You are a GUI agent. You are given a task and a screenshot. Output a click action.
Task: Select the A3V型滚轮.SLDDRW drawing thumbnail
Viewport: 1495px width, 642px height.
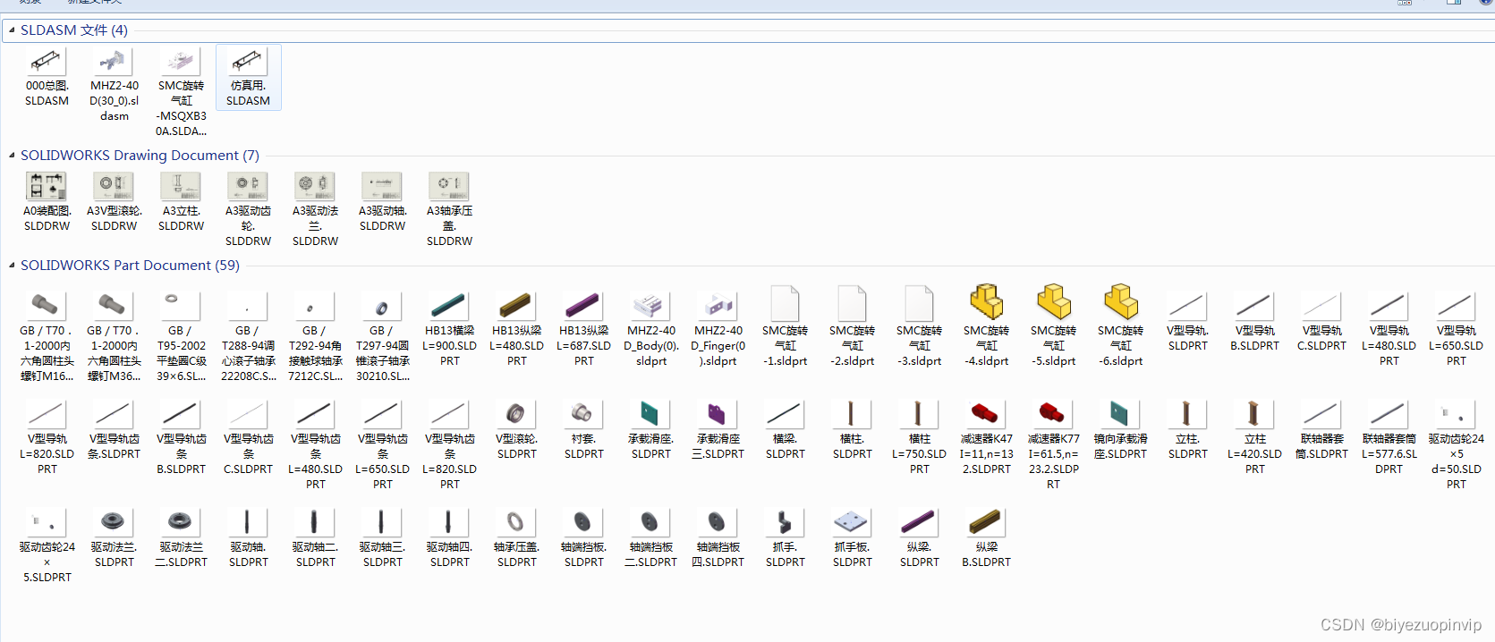pos(114,186)
